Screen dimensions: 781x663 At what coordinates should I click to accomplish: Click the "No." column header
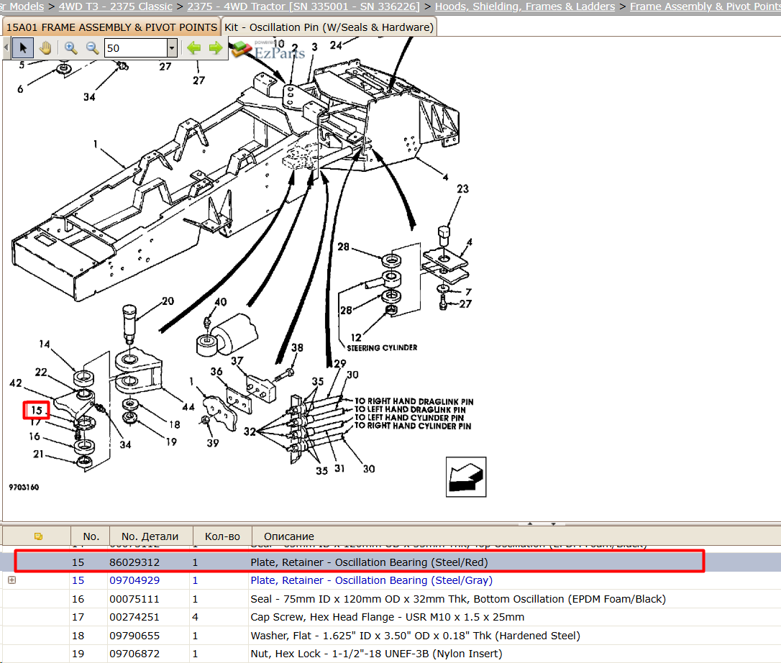coord(91,536)
